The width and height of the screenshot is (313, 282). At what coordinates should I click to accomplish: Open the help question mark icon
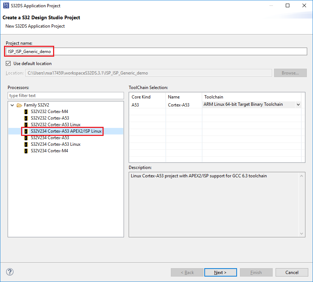pyautogui.click(x=10, y=272)
